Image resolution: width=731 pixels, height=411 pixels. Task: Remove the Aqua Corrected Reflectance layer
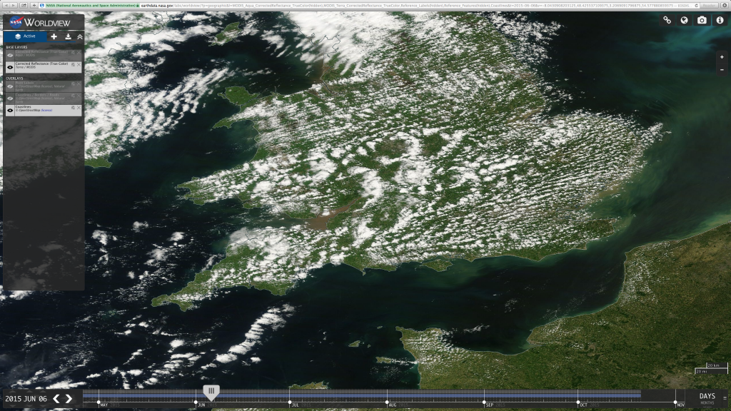79,53
